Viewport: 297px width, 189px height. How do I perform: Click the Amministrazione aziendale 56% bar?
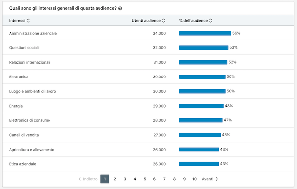[205, 33]
